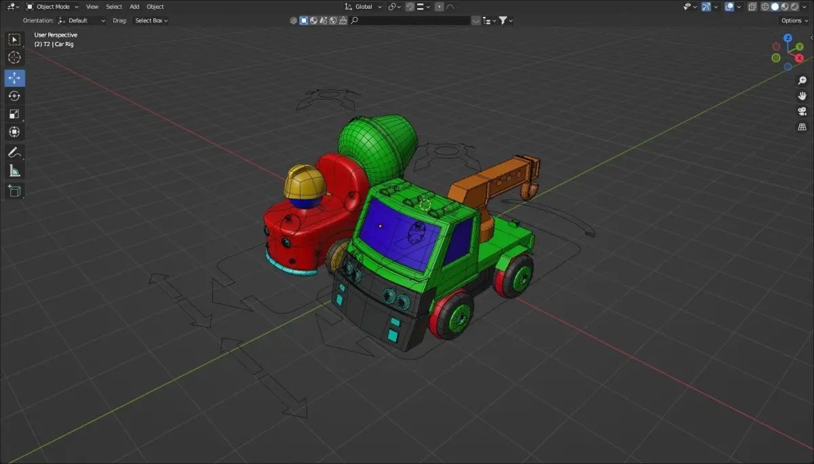Activate the 3D Cursor tool
814x464 pixels.
tap(14, 58)
